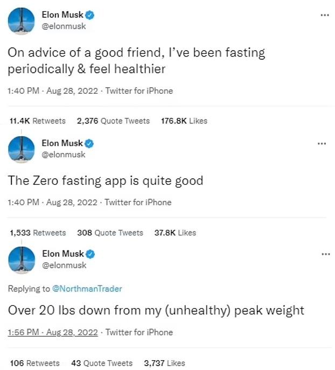Open the more options menu for the Zero app tweet

pyautogui.click(x=322, y=143)
